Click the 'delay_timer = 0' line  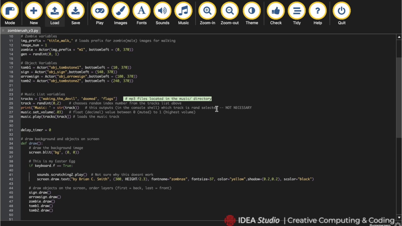pos(36,130)
